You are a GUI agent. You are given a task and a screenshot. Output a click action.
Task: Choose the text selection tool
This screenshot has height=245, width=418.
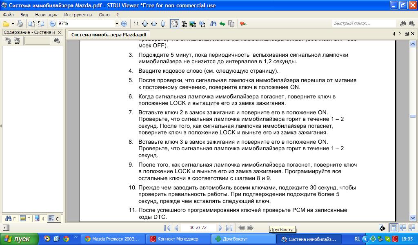coord(184,24)
